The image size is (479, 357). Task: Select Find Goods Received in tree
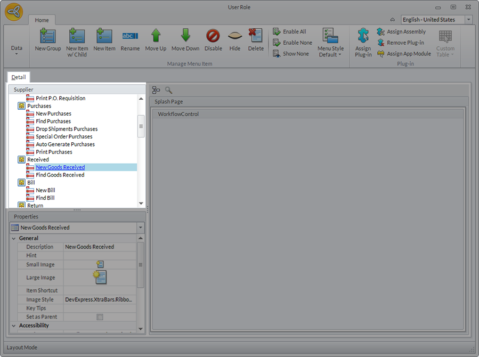60,175
